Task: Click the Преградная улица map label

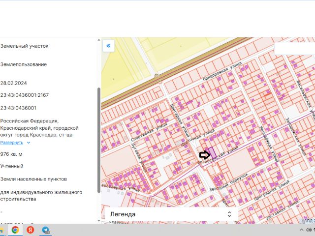Action: click(272, 190)
